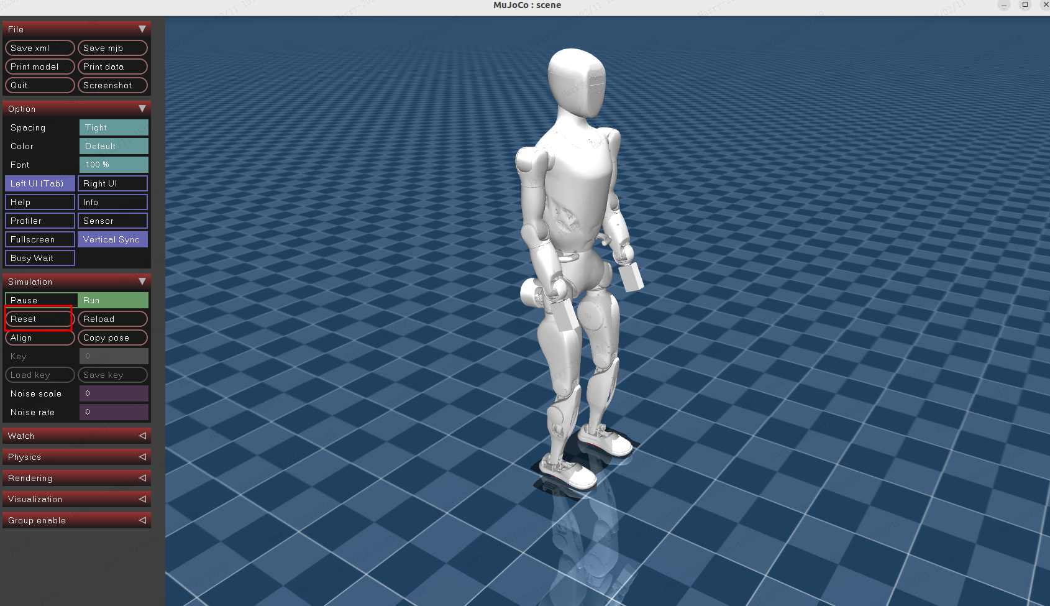This screenshot has height=606, width=1050.
Task: Adjust the Noise scale slider
Action: click(x=114, y=393)
